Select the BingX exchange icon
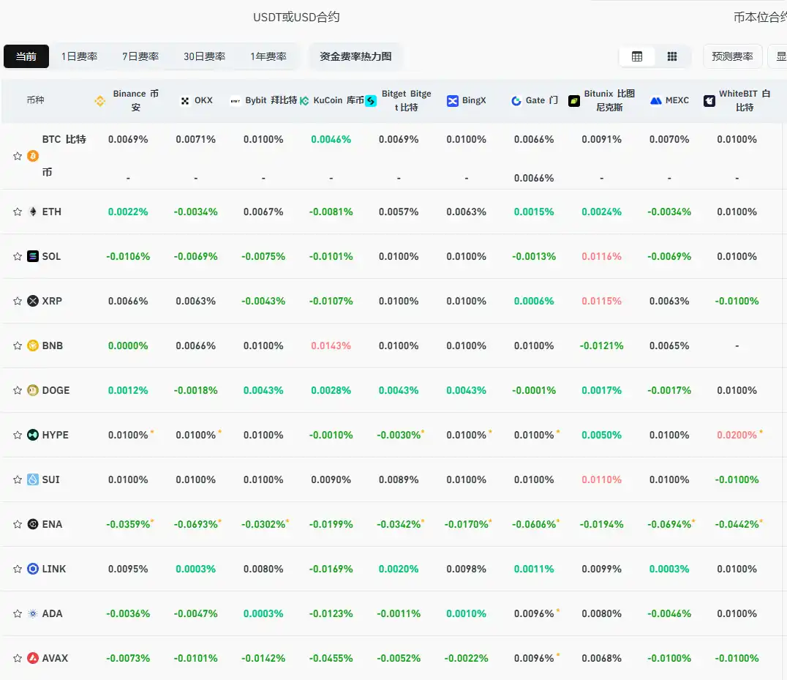The image size is (787, 680). point(453,100)
